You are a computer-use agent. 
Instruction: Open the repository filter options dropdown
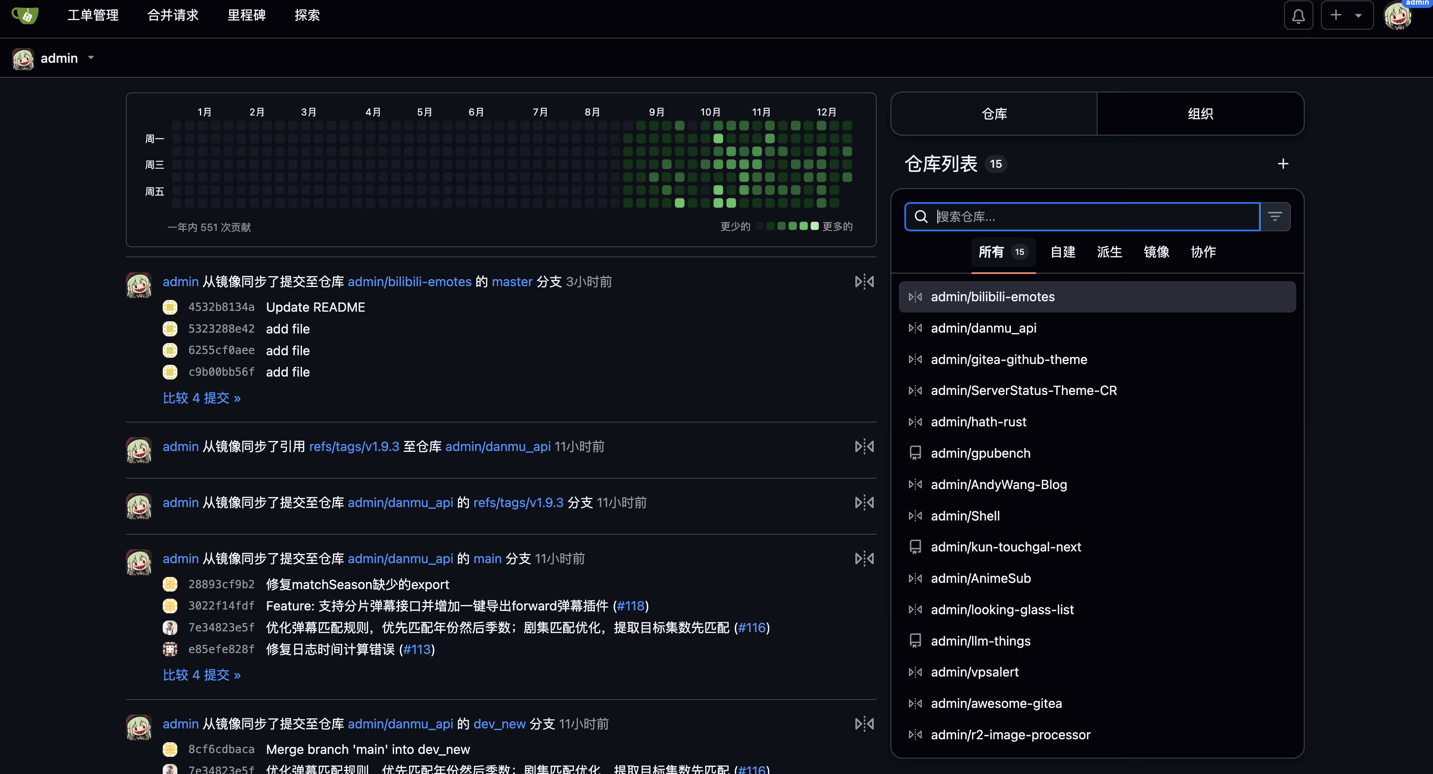click(1275, 216)
